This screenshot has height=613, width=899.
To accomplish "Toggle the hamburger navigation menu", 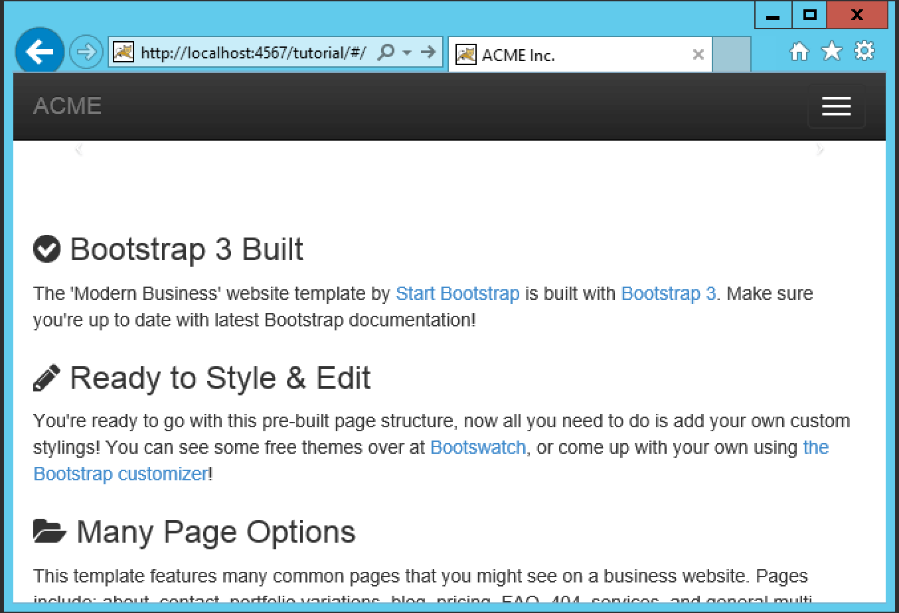I will pos(836,106).
